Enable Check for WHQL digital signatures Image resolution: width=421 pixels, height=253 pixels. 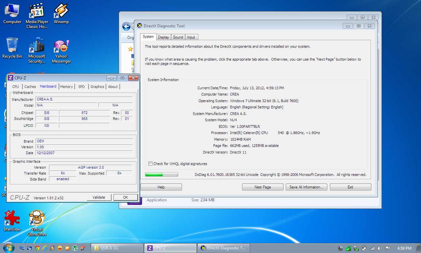[151, 164]
